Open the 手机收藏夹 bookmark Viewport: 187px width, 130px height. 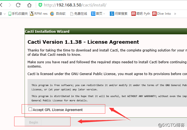tap(18, 14)
